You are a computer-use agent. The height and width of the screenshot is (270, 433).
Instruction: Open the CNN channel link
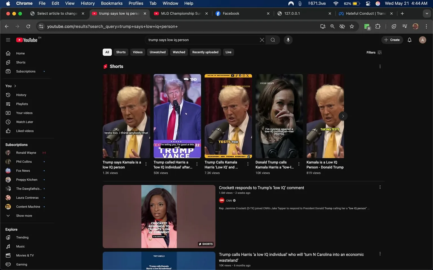[x=228, y=200]
